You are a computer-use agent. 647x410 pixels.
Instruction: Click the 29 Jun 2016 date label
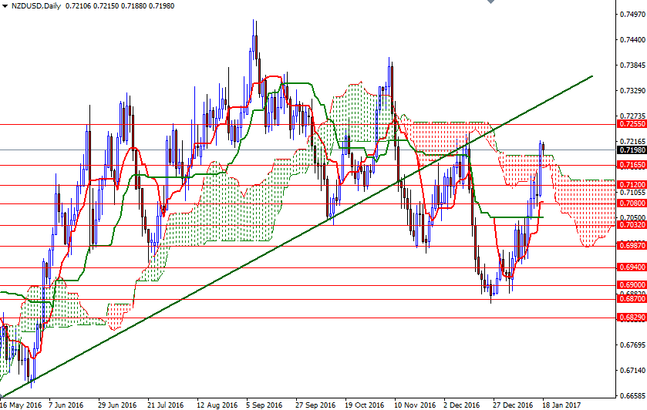pos(117,405)
